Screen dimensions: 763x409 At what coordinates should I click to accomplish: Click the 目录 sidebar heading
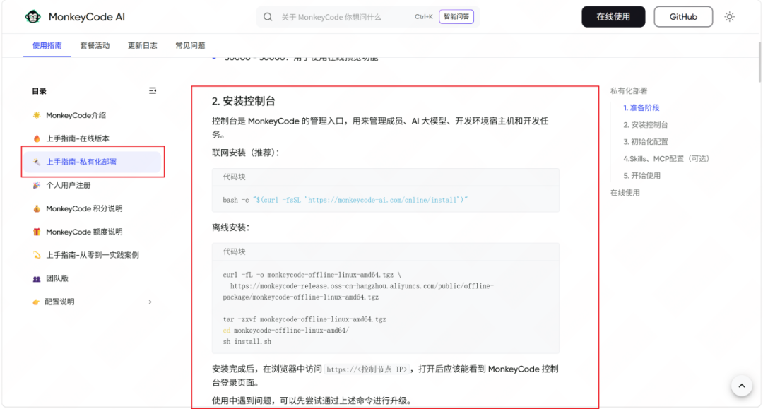pos(39,91)
